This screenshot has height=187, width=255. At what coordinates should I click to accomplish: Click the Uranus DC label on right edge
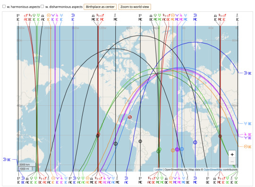[x=247, y=124]
